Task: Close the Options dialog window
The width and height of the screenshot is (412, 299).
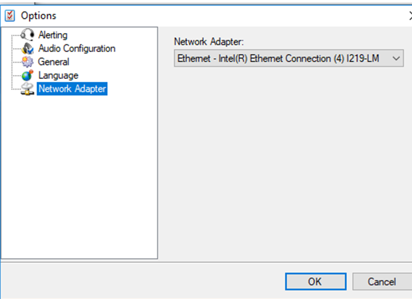Action: (x=409, y=16)
